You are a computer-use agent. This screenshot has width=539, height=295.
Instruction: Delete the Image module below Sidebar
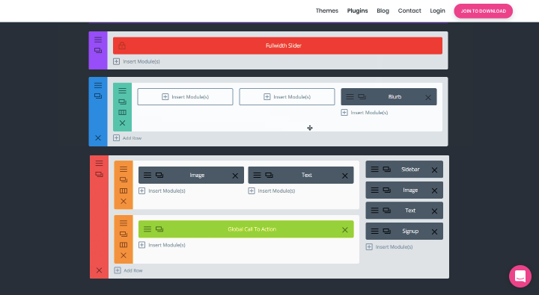[x=434, y=190]
